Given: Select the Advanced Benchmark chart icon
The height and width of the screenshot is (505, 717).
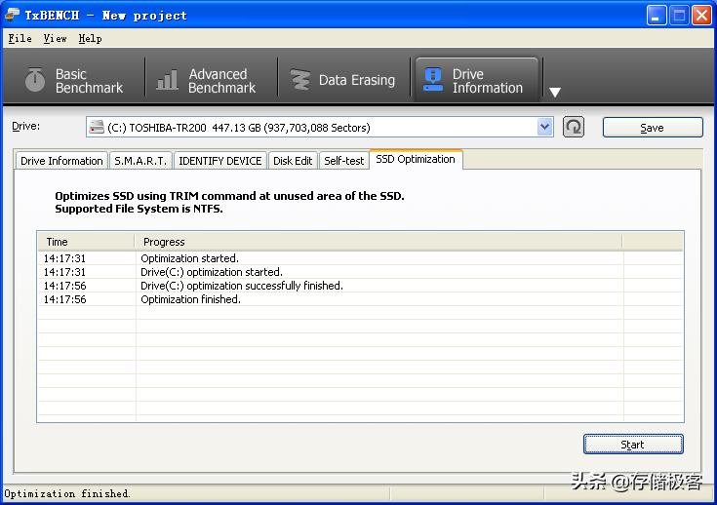Looking at the screenshot, I should pos(168,80).
